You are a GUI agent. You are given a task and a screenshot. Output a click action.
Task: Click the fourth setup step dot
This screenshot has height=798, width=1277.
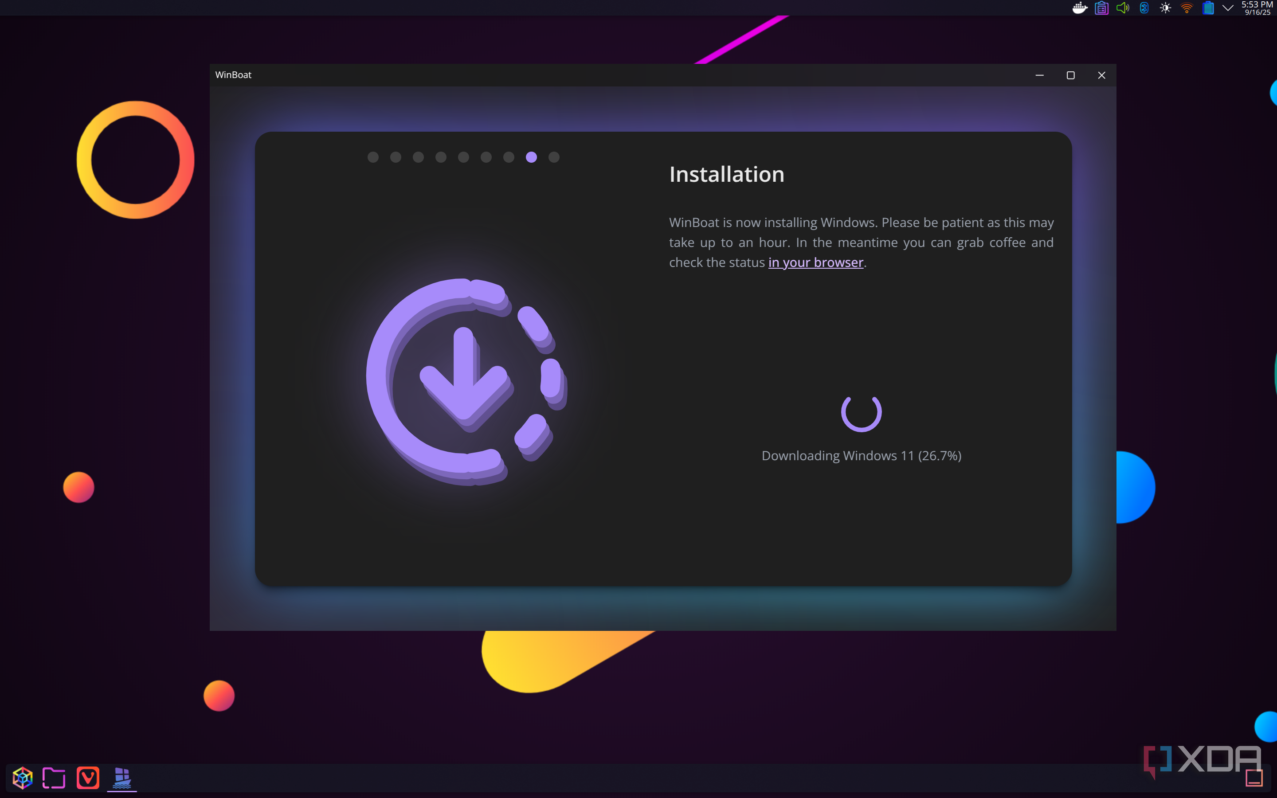pos(441,157)
